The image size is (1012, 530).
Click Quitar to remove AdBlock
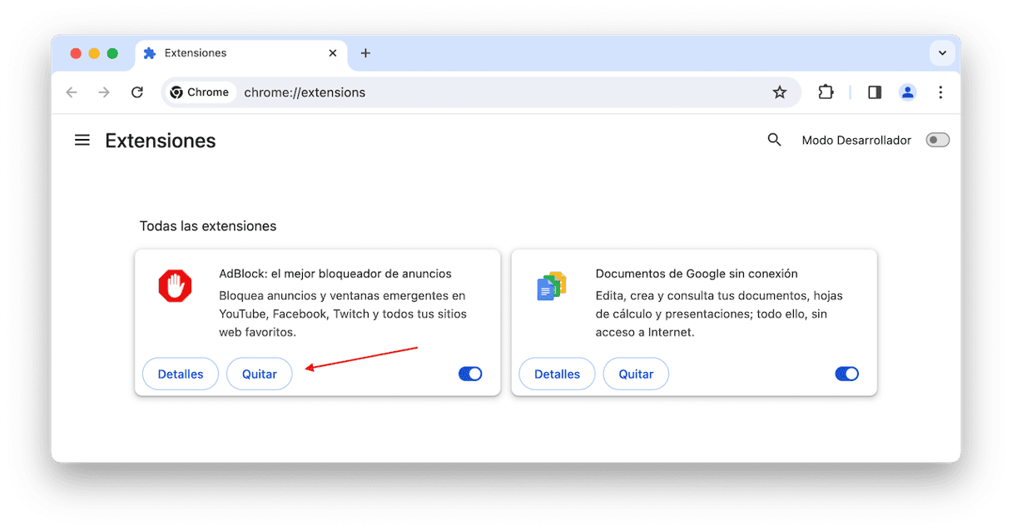point(260,374)
